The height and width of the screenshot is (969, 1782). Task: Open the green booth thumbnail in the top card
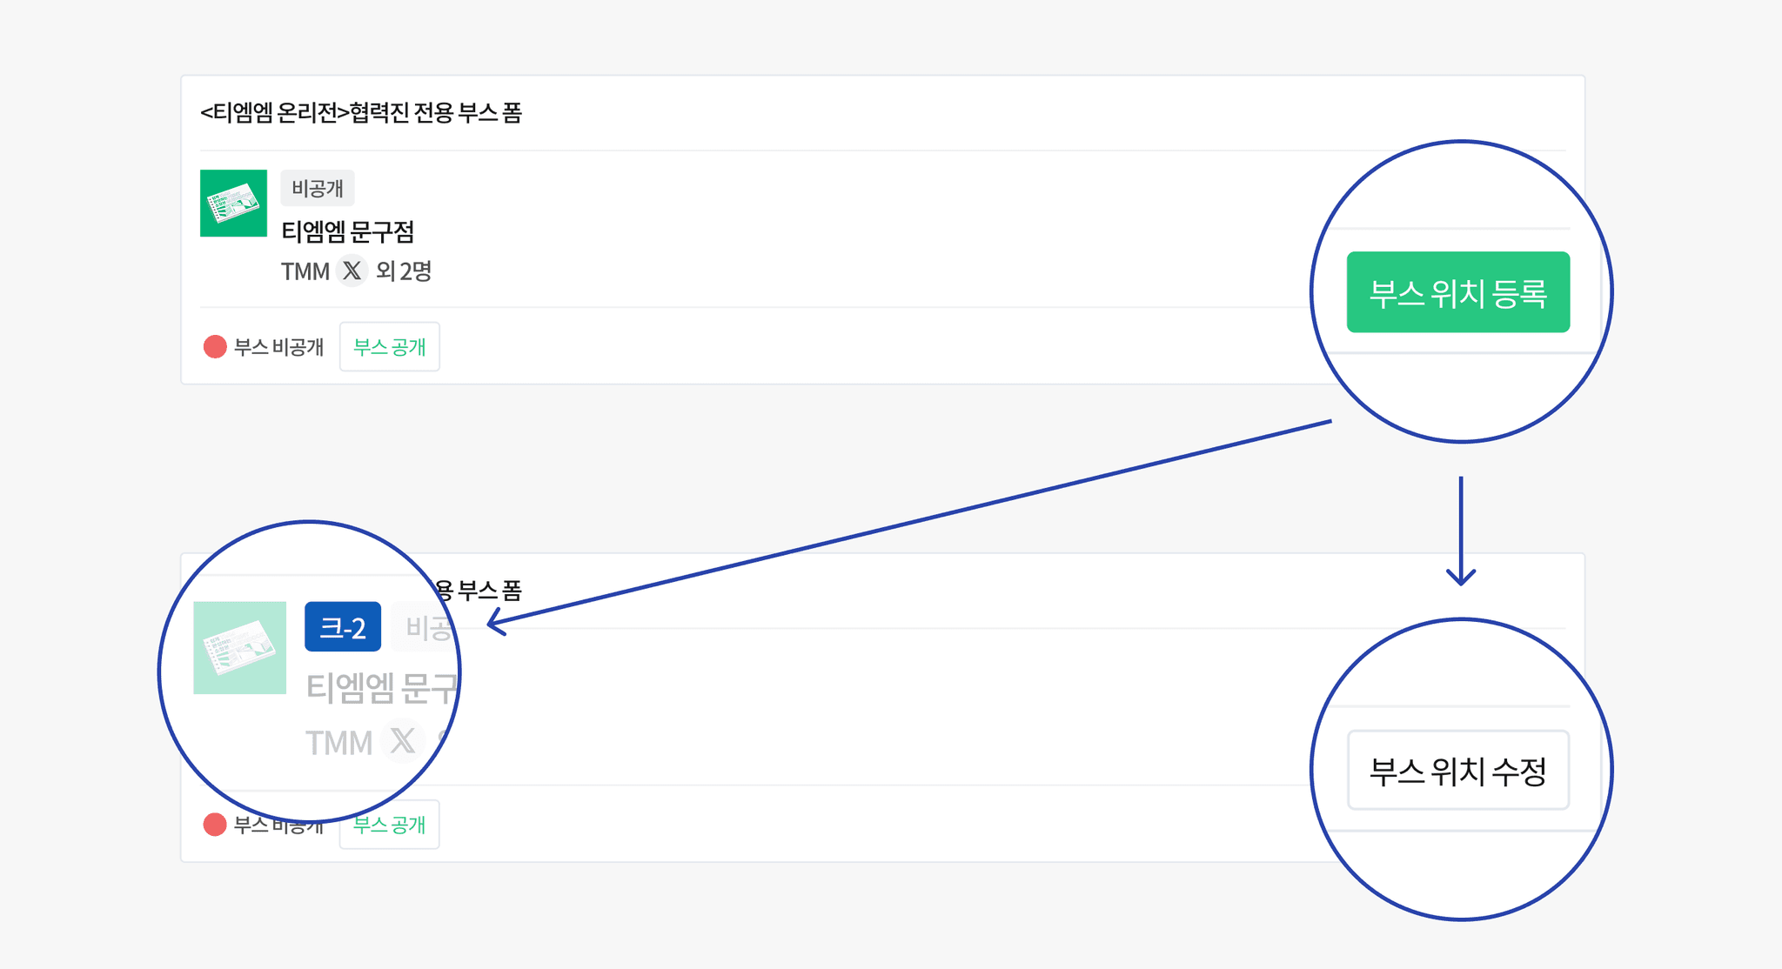[x=233, y=204]
